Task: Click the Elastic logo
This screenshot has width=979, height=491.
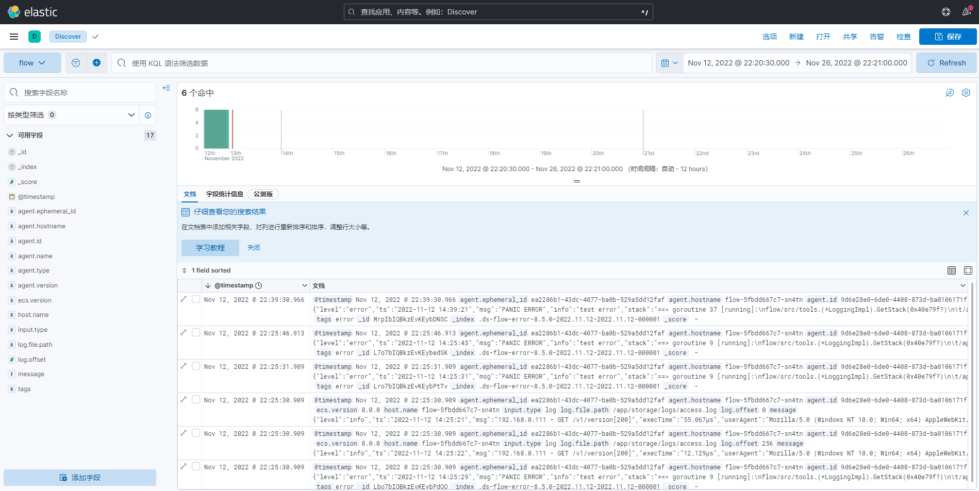Action: (x=32, y=12)
